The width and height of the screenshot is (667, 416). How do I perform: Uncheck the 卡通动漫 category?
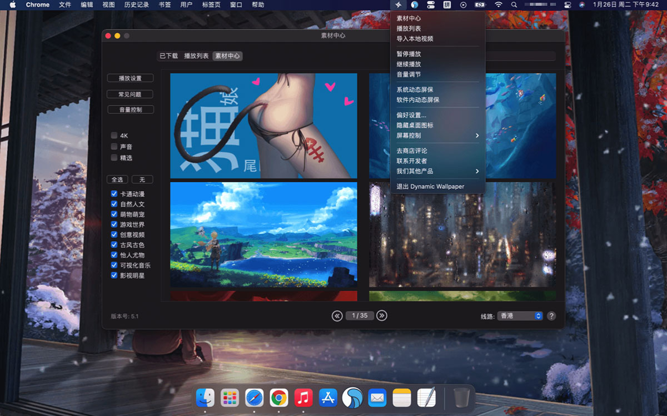(x=115, y=194)
